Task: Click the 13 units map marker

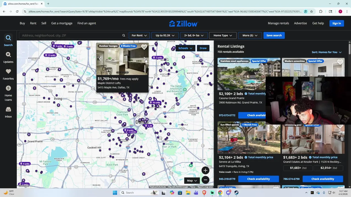Action: click(x=50, y=55)
